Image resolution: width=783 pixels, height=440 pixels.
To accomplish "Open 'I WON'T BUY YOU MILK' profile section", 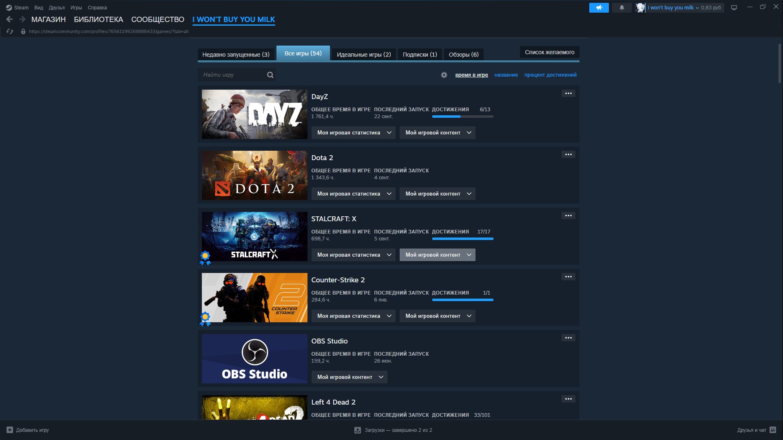I will 234,20.
